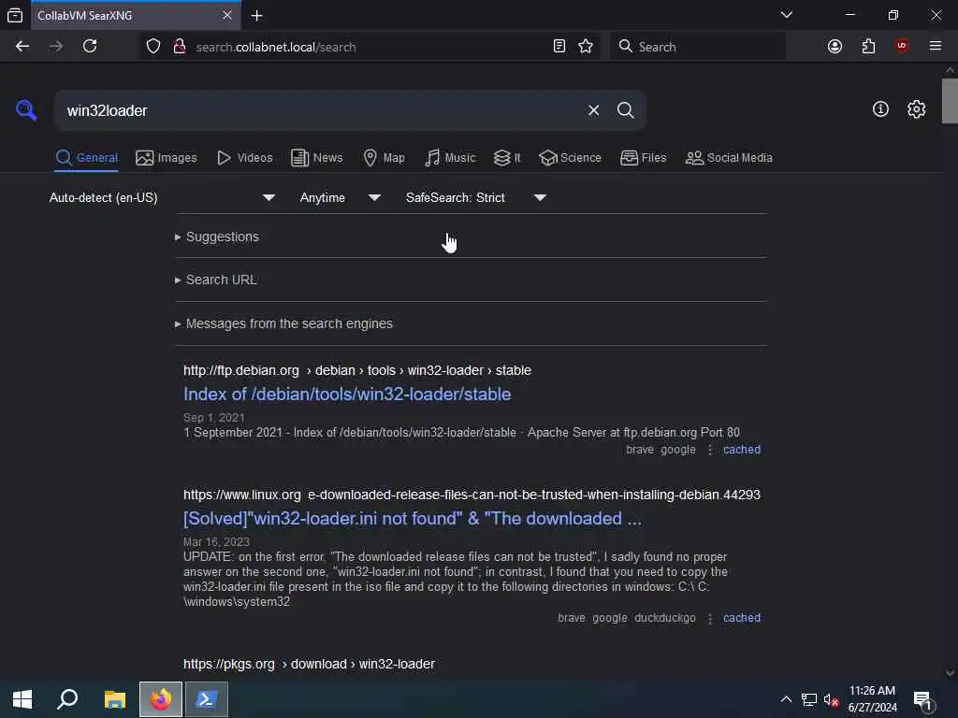Switch to the Science category
This screenshot has width=958, height=718.
[570, 157]
